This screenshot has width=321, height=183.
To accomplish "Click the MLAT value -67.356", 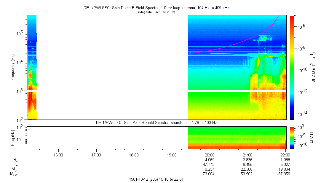I will coord(285,174).
